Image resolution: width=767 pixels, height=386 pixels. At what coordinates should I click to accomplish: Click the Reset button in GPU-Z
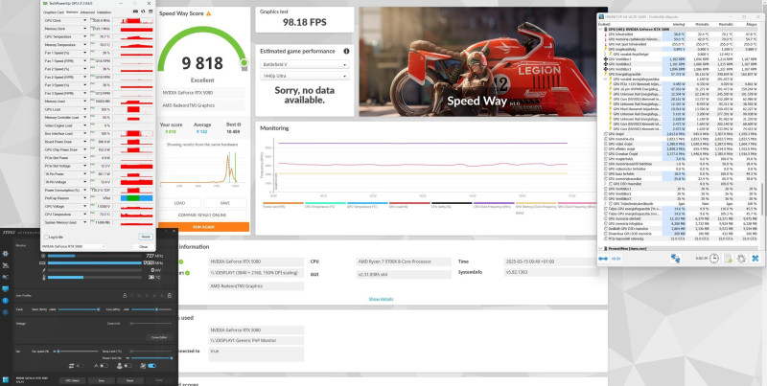(146, 237)
